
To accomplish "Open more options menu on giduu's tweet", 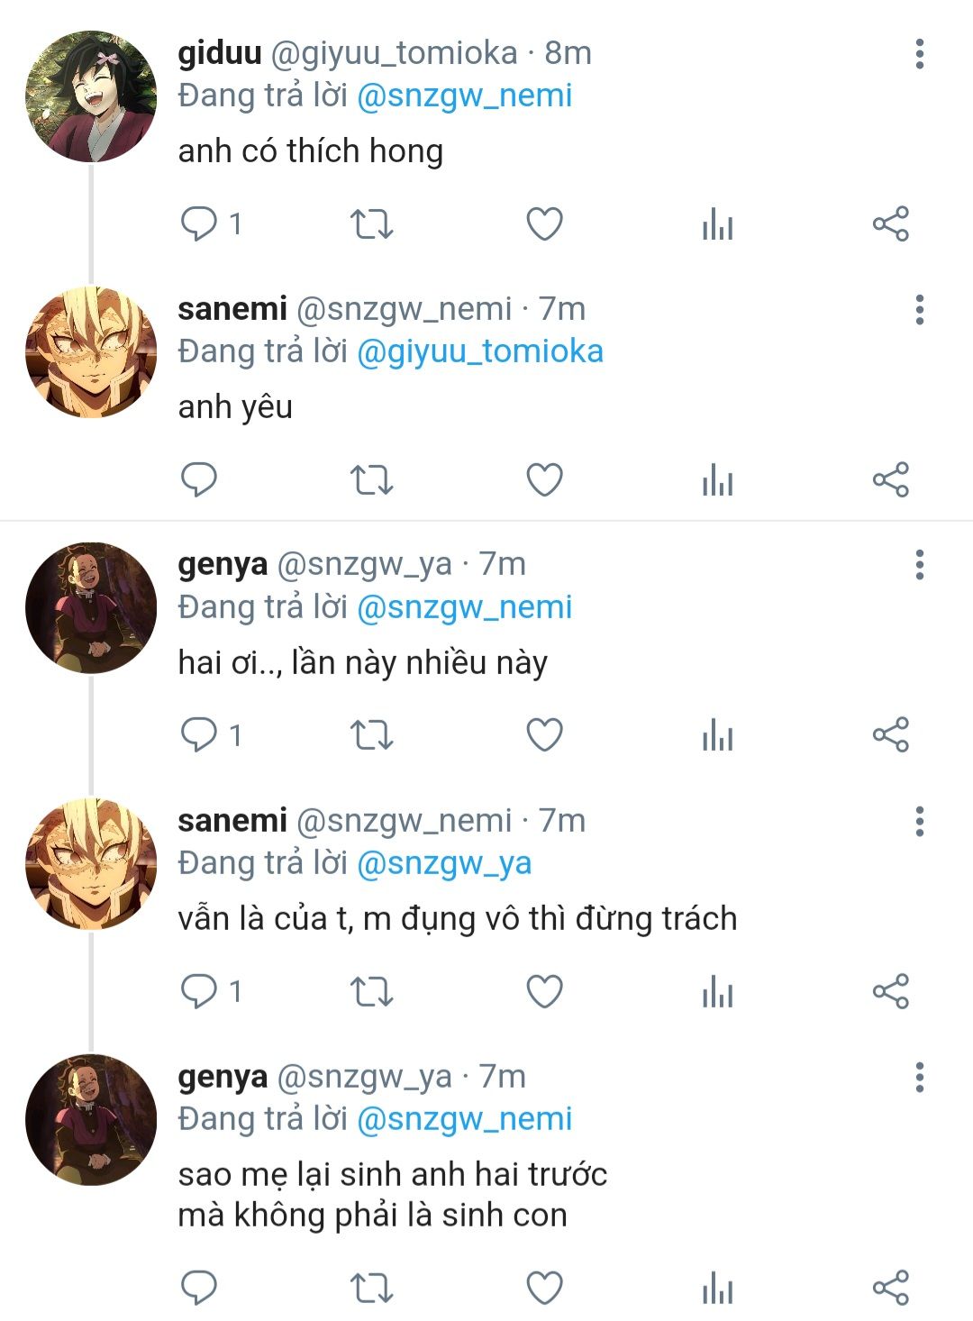I will (919, 54).
